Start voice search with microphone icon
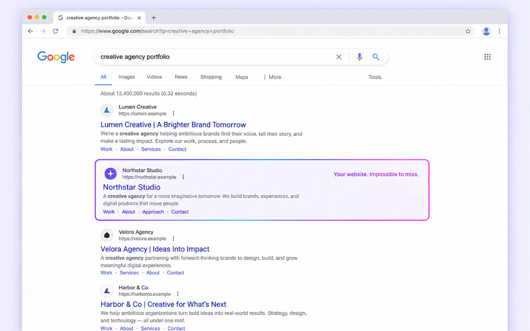The width and height of the screenshot is (530, 331). click(x=359, y=57)
